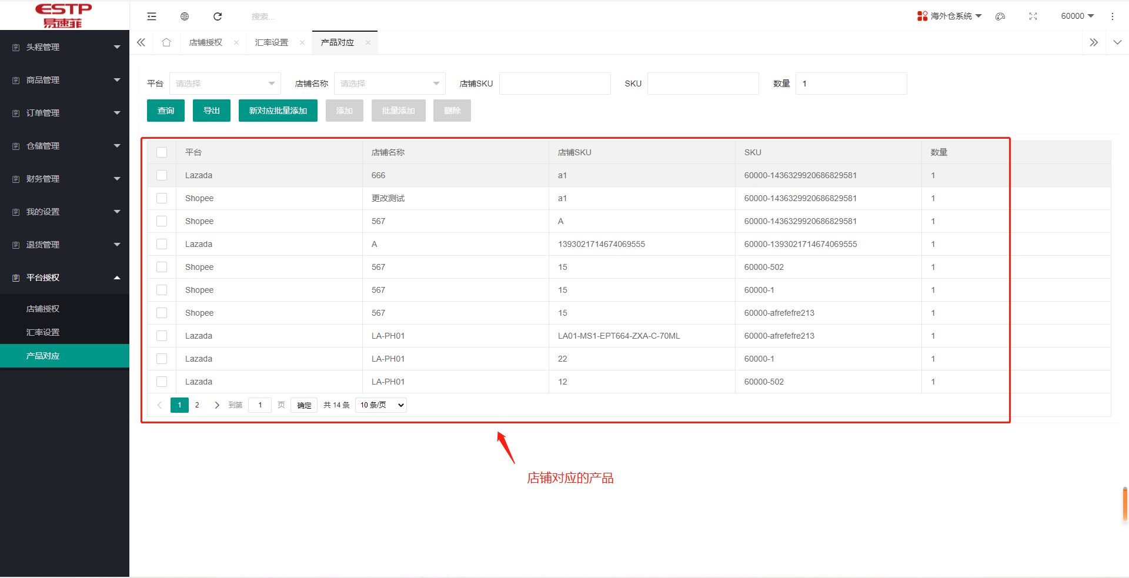Open the 店铺名称 filter dropdown

tap(389, 83)
